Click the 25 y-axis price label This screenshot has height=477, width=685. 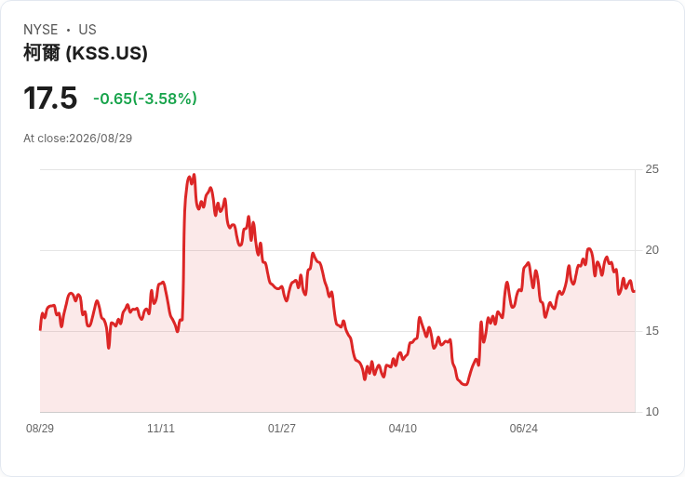click(651, 169)
